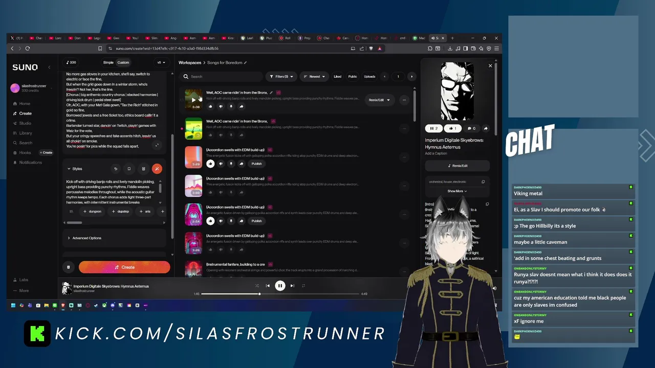Share song from details panel

486,128
